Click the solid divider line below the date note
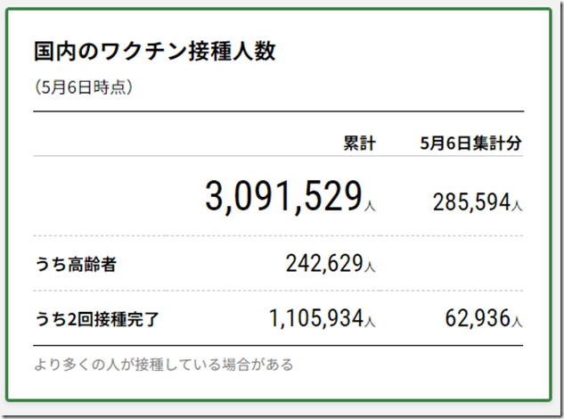The width and height of the screenshot is (564, 419). 279,111
